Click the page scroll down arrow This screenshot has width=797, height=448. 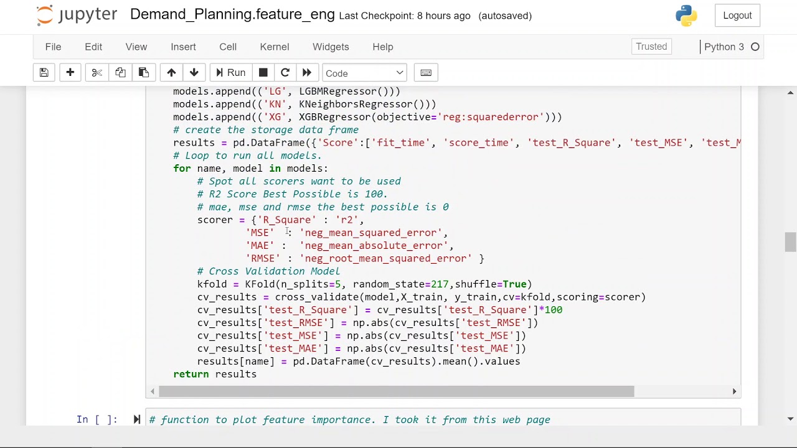pos(790,419)
